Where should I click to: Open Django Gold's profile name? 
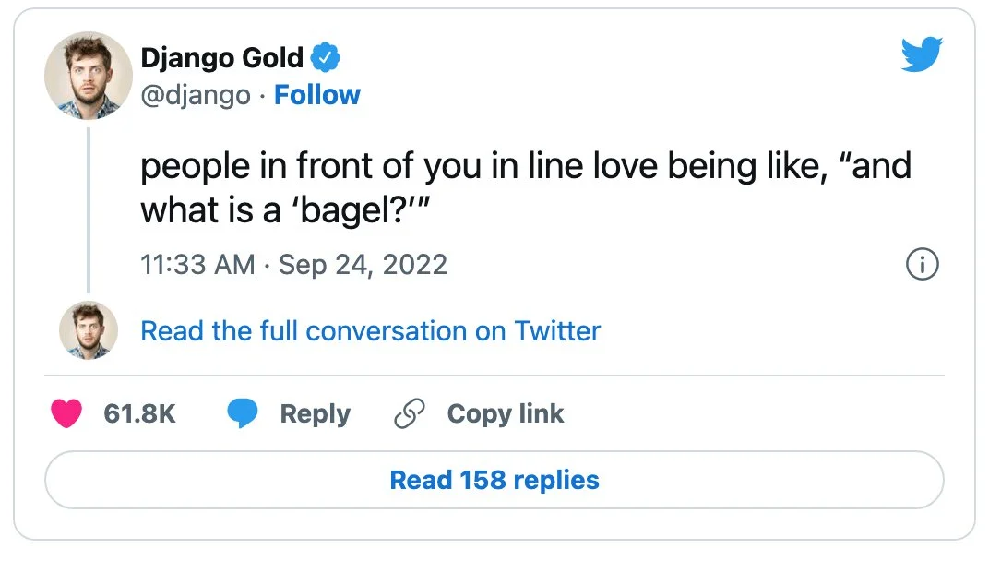[x=221, y=58]
